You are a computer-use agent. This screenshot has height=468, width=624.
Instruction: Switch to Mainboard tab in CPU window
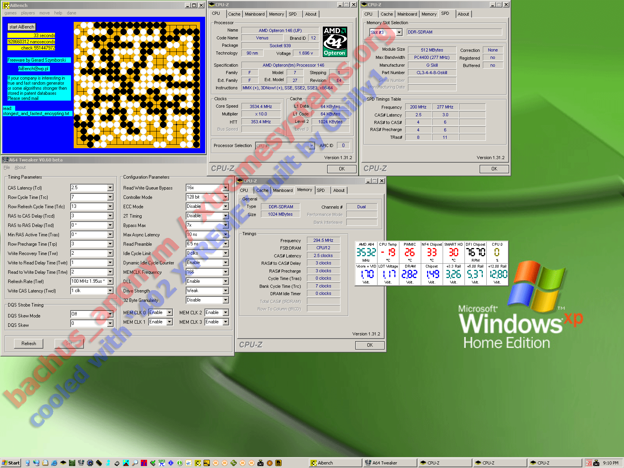tap(255, 14)
